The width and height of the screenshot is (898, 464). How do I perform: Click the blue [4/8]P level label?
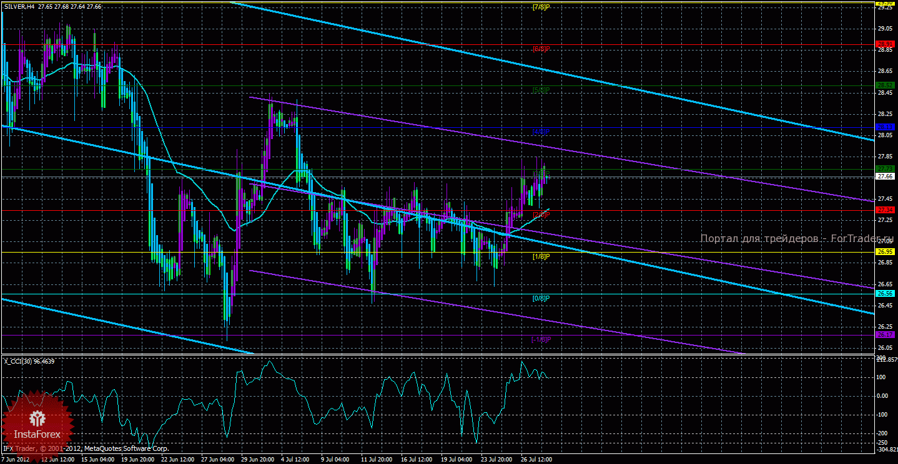[x=541, y=132]
